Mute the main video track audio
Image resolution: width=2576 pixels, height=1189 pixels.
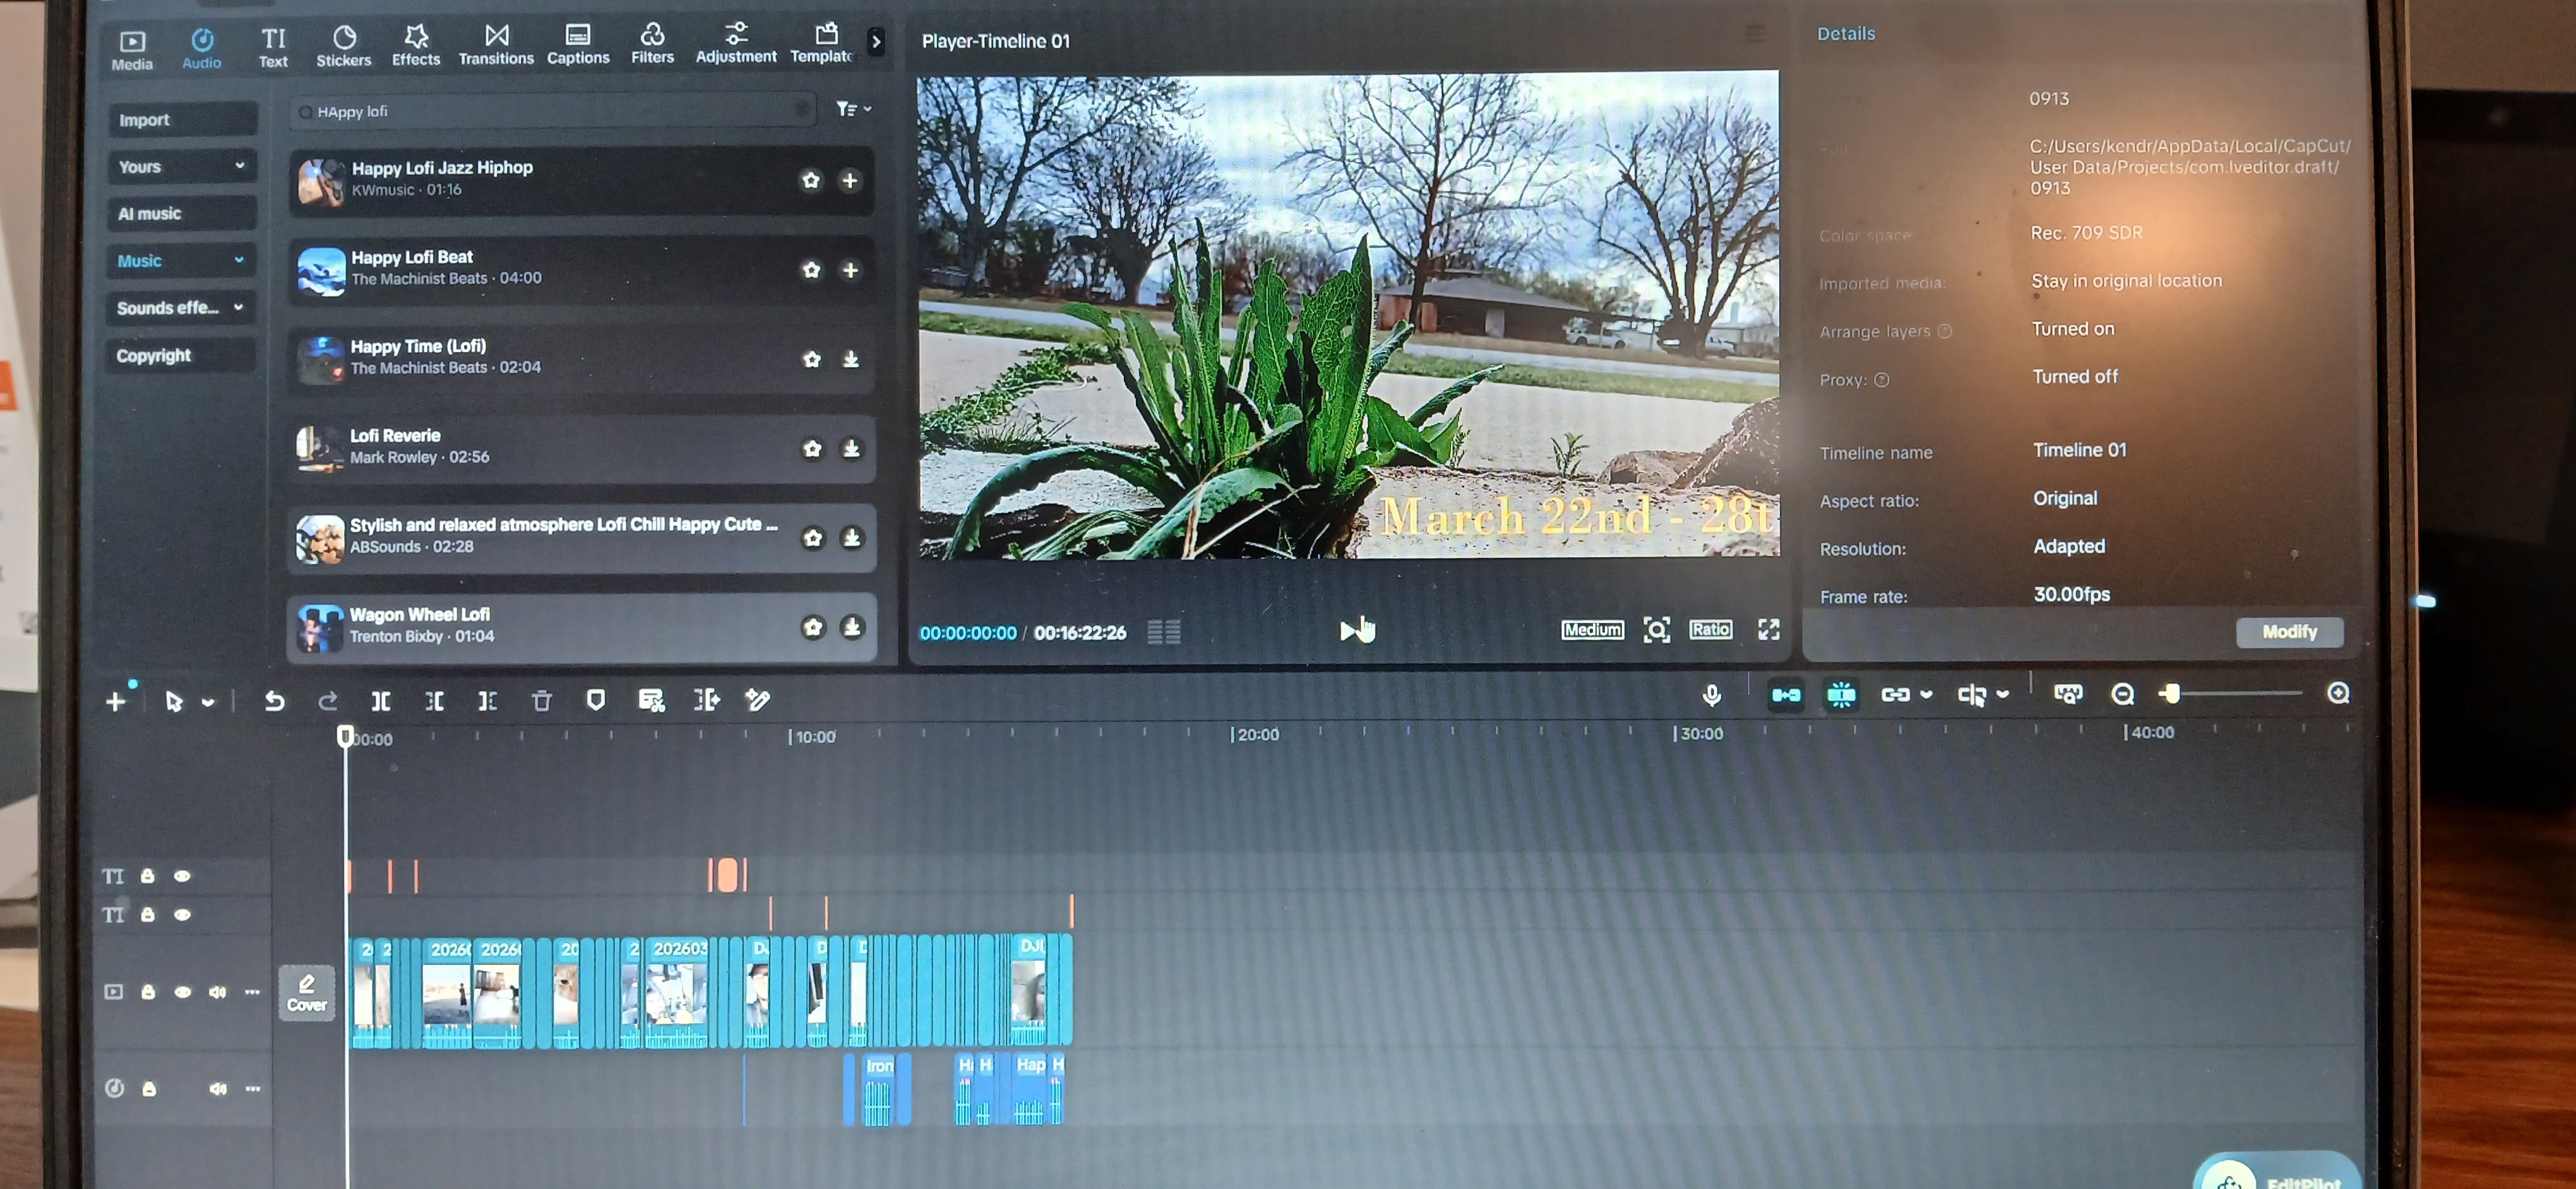tap(217, 992)
